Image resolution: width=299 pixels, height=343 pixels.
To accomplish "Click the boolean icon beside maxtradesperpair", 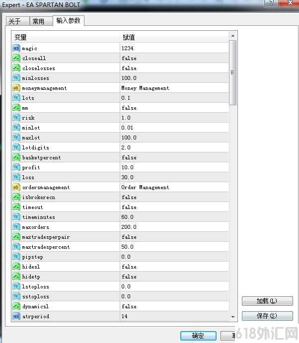I will pos(16,237).
